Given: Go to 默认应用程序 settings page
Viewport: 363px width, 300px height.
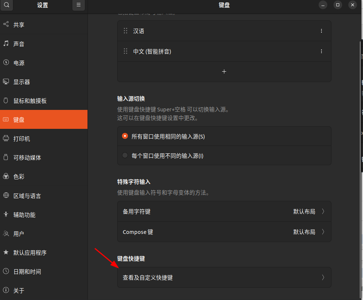Looking at the screenshot, I should [44, 252].
